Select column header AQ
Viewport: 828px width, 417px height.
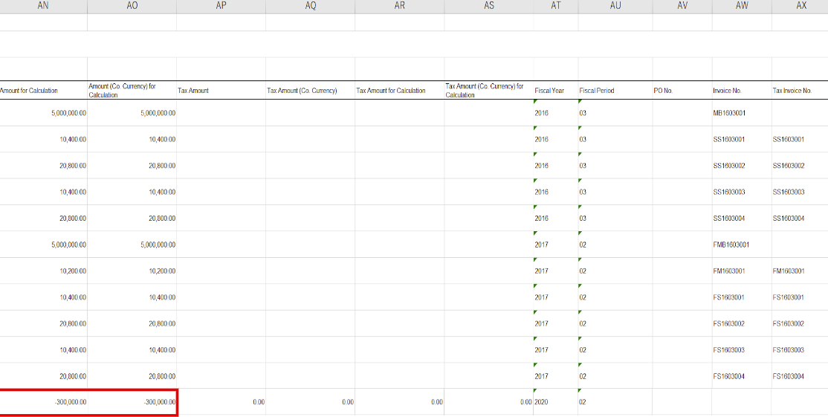pos(311,7)
